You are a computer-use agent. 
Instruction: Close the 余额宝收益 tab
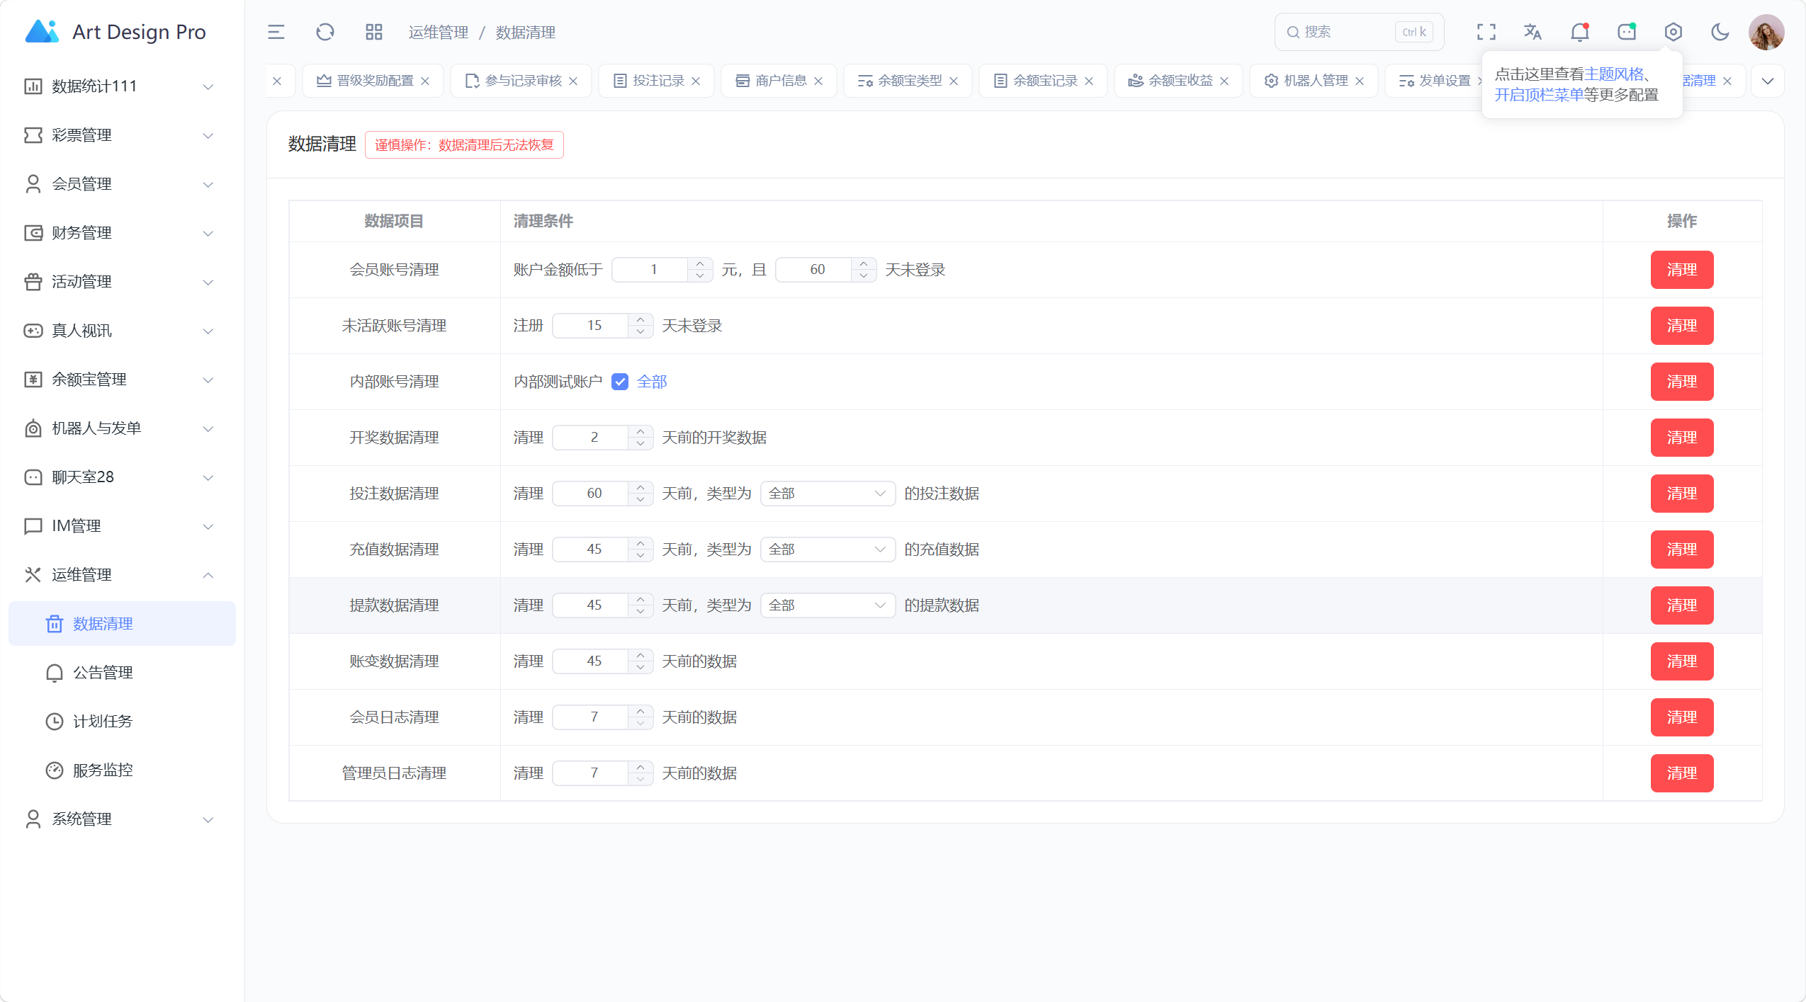tap(1224, 81)
